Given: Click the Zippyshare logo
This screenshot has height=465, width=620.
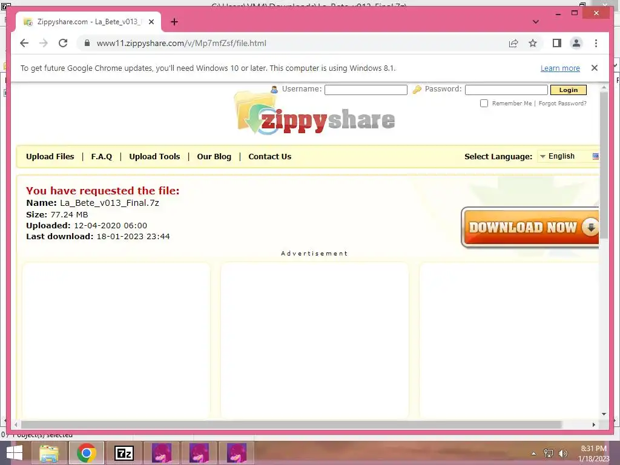Looking at the screenshot, I should point(315,113).
